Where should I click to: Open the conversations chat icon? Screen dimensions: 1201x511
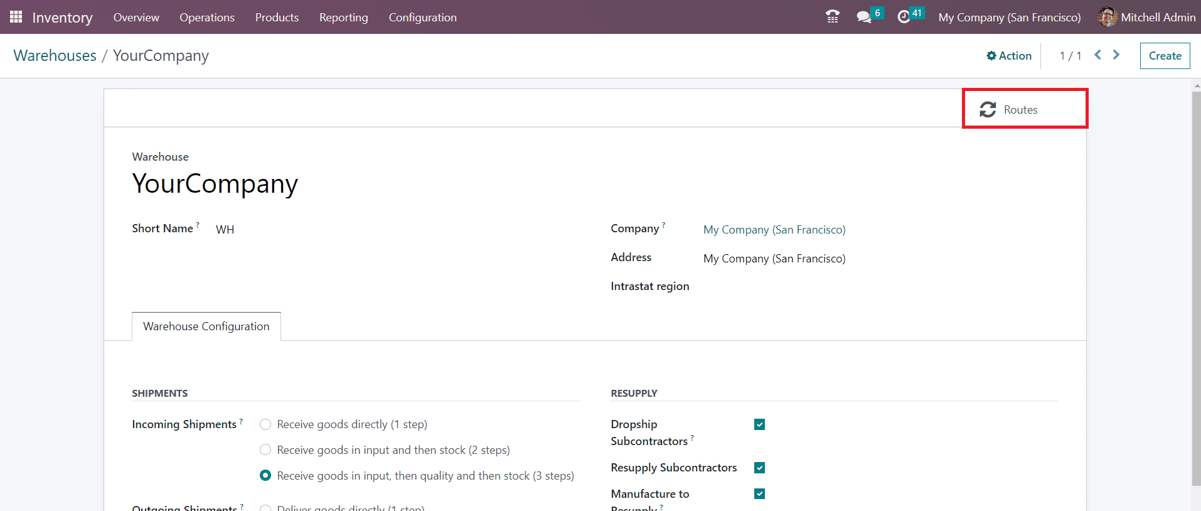click(x=864, y=17)
